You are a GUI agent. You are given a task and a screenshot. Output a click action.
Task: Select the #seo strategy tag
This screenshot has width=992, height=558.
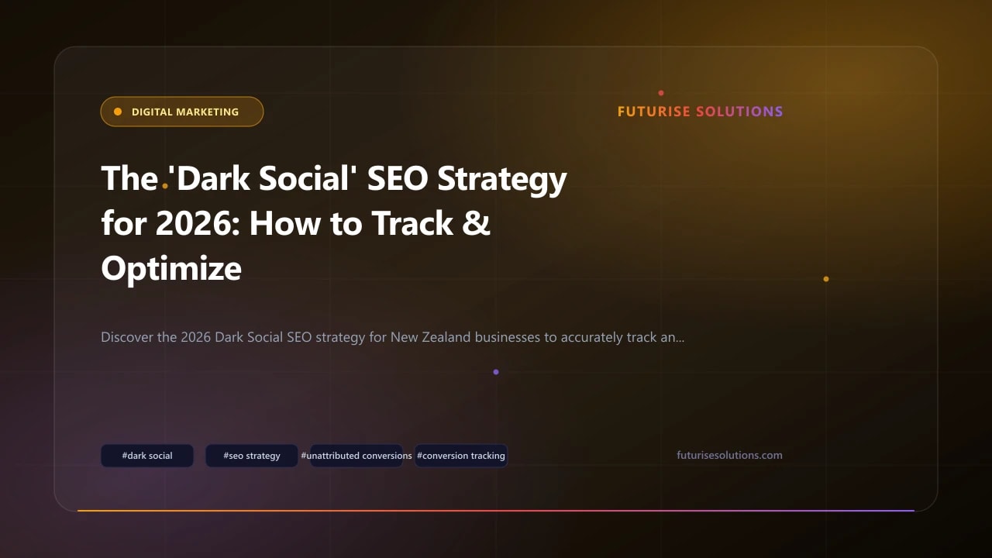252,456
